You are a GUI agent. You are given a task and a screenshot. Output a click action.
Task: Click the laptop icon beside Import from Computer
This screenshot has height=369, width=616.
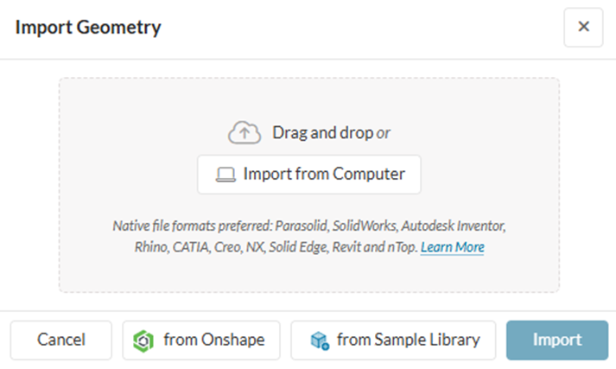tap(225, 175)
